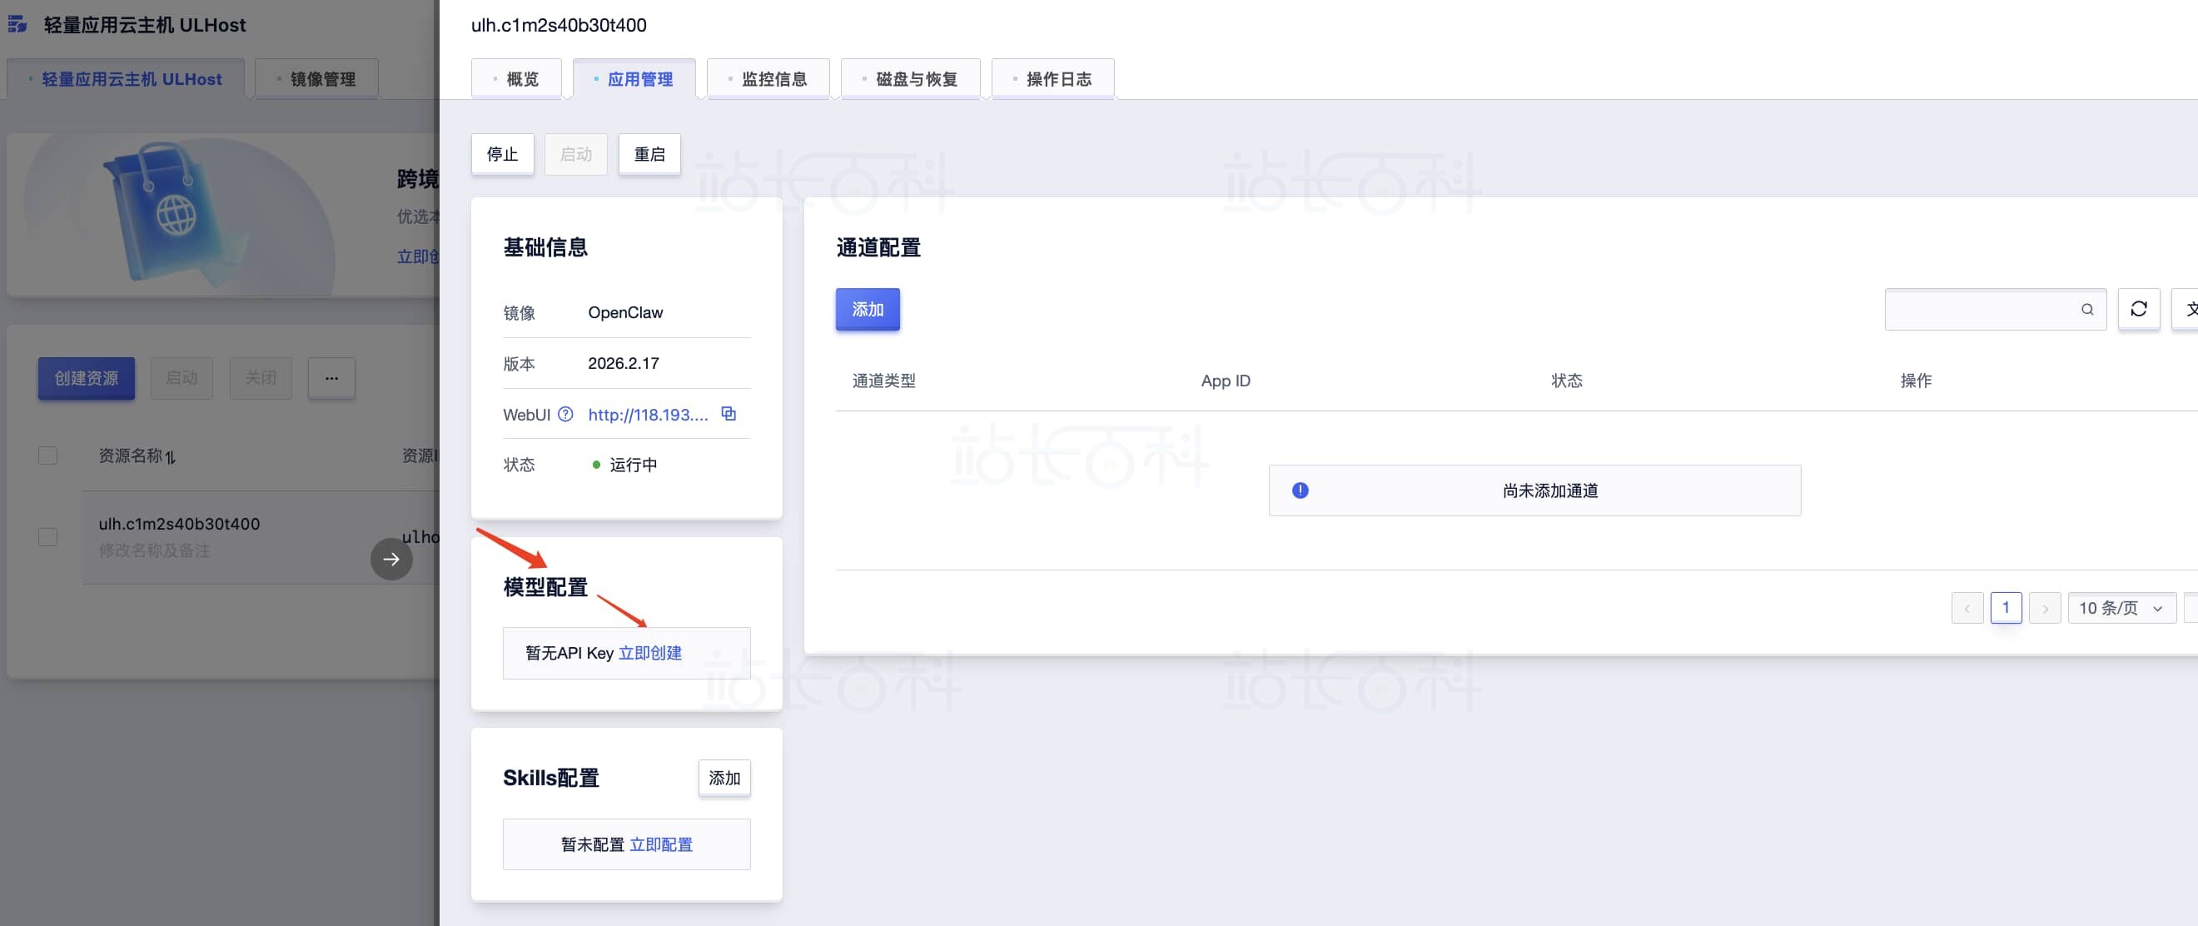Click the 尚未添加通道 notice
The image size is (2198, 926).
pos(1535,490)
